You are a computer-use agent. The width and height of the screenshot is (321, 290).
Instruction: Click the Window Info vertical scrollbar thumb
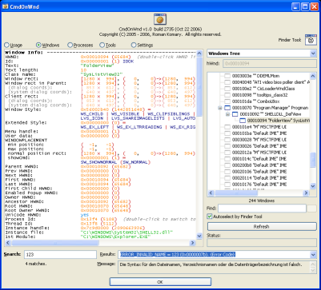pyautogui.click(x=199, y=86)
